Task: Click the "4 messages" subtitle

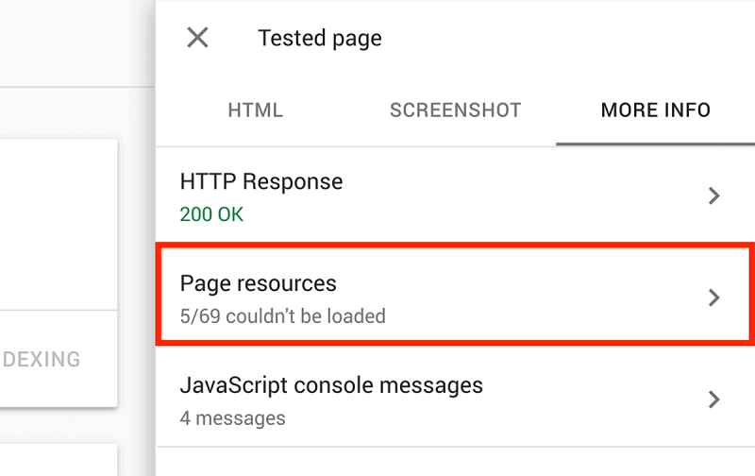Action: pyautogui.click(x=232, y=418)
